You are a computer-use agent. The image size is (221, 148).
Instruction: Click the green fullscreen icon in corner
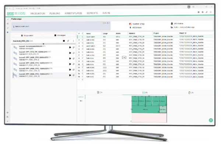coord(211,120)
